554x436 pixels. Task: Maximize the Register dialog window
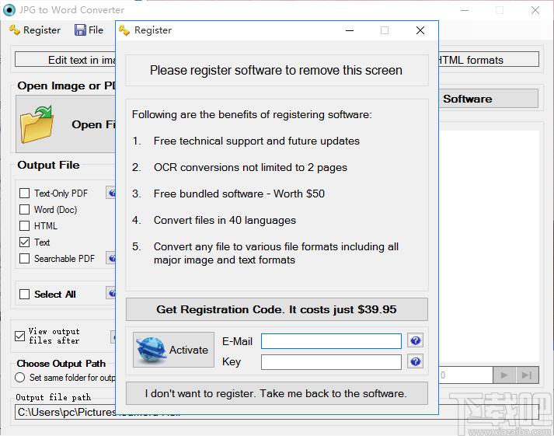pyautogui.click(x=385, y=30)
